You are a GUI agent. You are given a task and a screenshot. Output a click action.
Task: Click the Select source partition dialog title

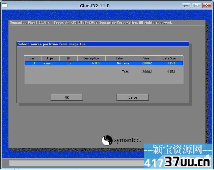52,44
